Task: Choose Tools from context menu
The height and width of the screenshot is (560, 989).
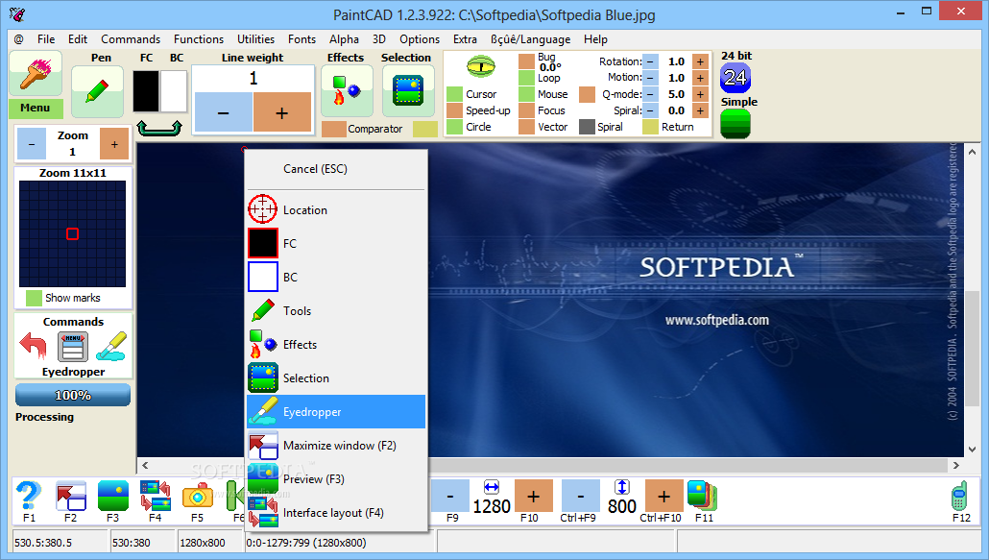Action: click(336, 311)
